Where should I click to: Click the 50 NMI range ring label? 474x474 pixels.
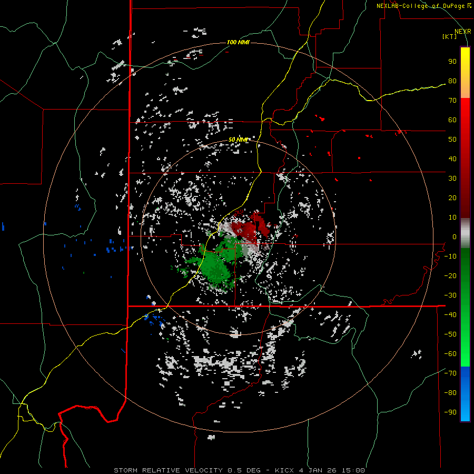238,140
